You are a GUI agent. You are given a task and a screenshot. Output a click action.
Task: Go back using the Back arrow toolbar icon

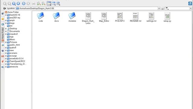coord(5,4)
